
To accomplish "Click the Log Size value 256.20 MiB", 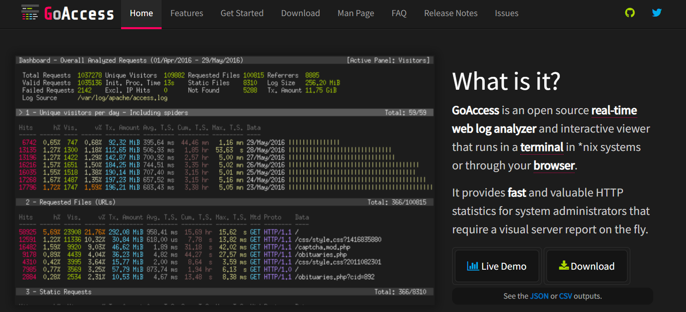I will coord(322,83).
